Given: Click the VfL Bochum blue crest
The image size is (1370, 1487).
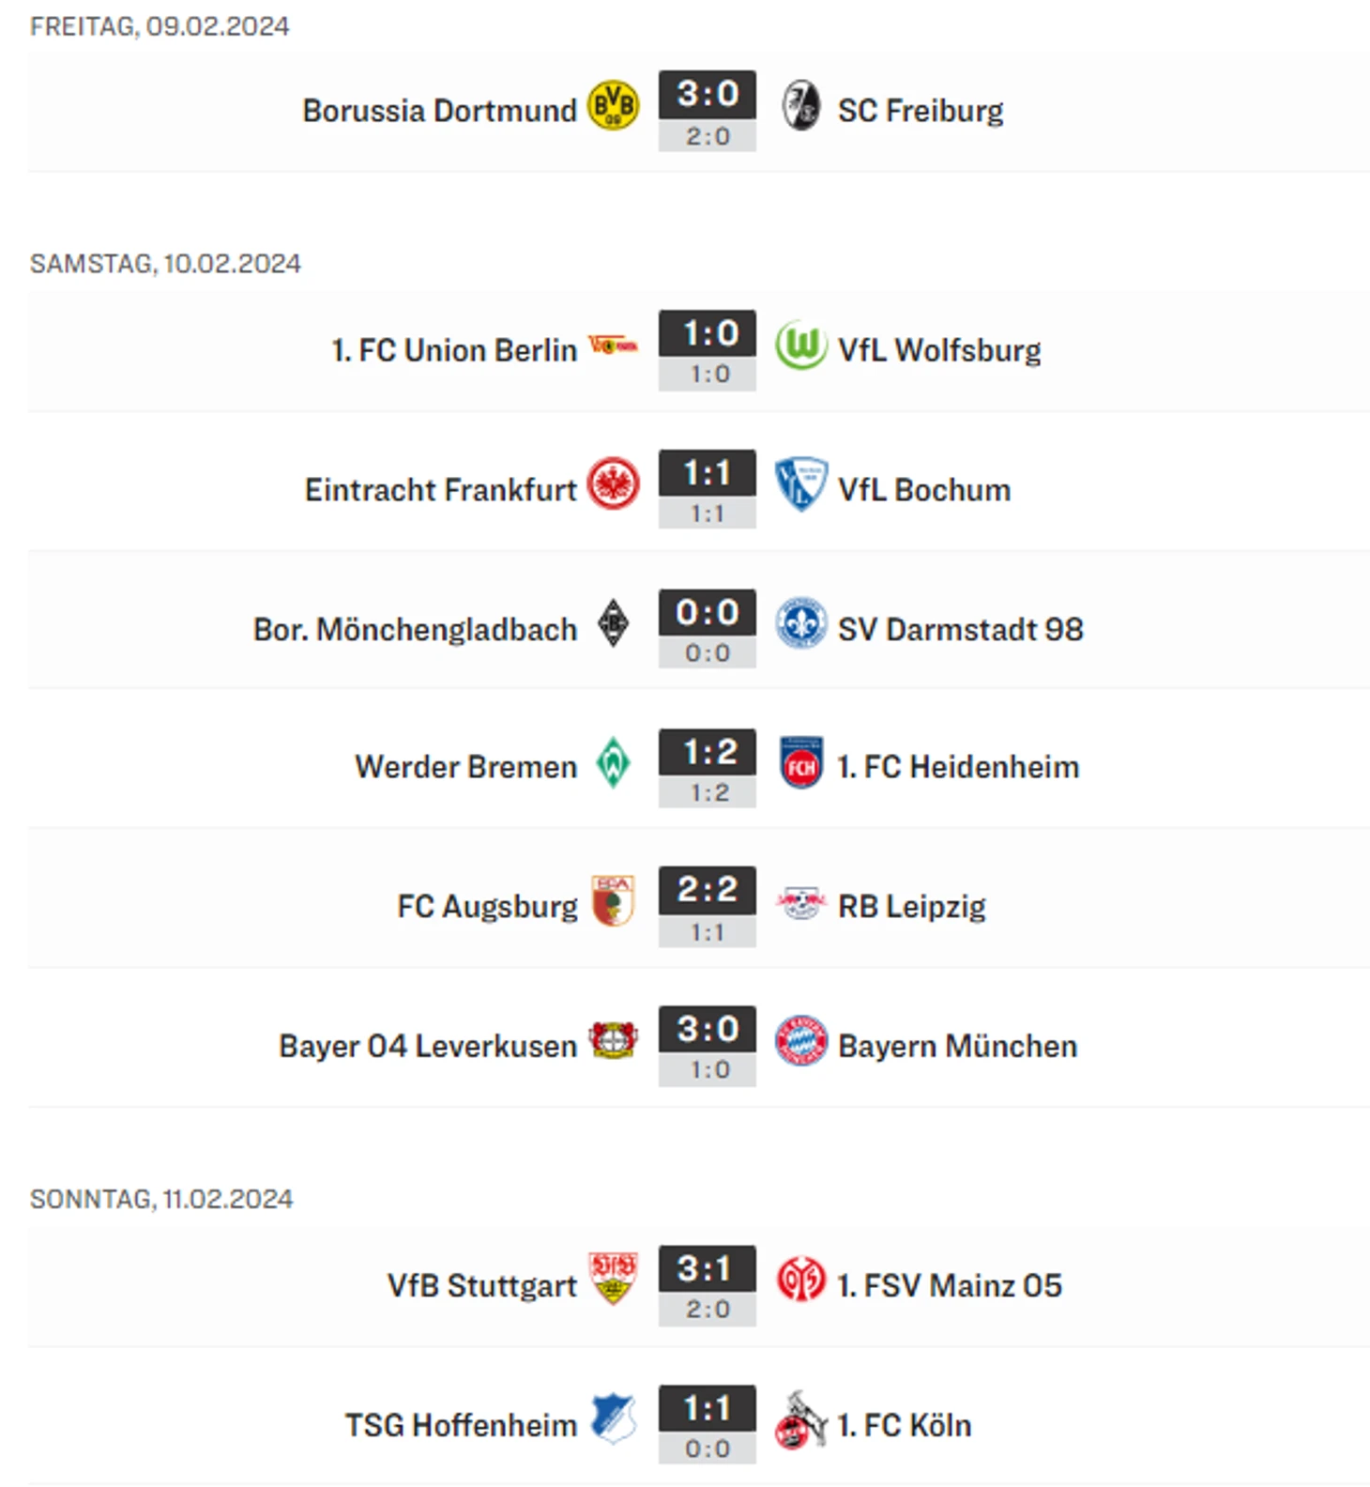Looking at the screenshot, I should 800,484.
